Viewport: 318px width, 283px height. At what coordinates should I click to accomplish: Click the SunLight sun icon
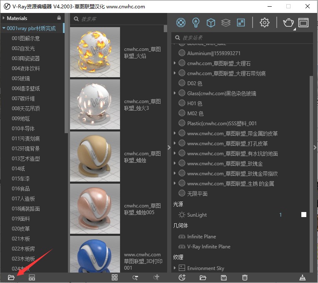click(182, 215)
